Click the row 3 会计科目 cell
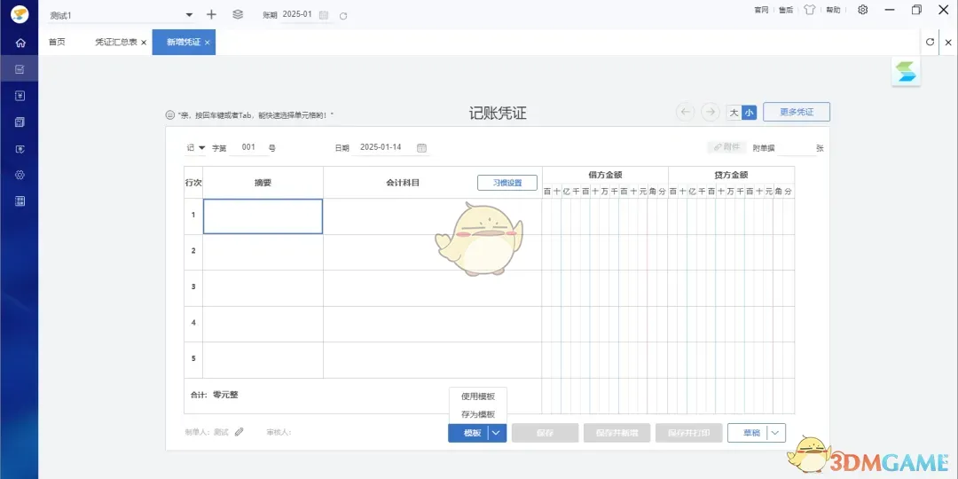 click(x=433, y=288)
